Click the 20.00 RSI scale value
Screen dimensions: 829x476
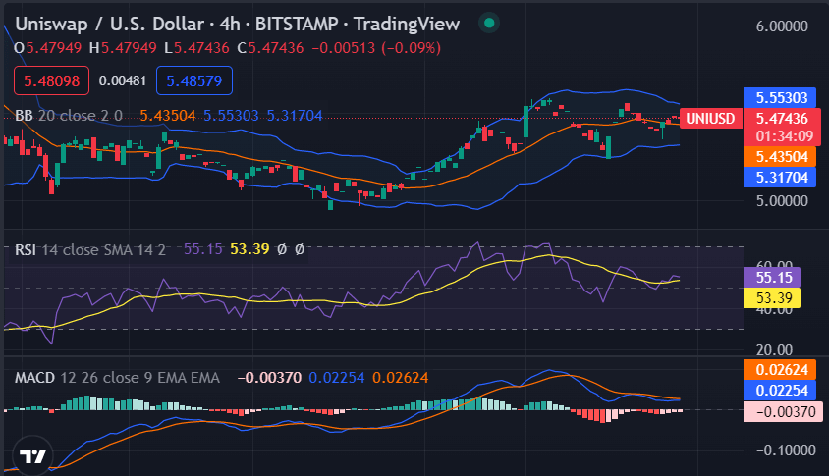click(774, 349)
